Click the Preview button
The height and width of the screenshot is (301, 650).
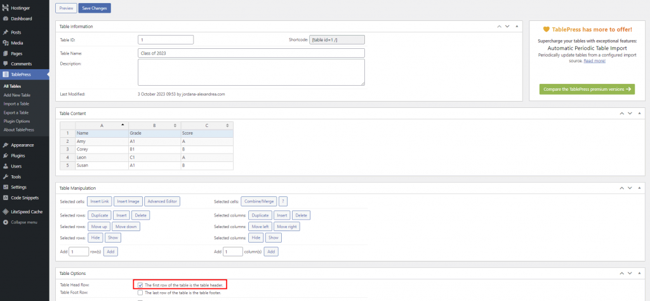click(x=66, y=8)
